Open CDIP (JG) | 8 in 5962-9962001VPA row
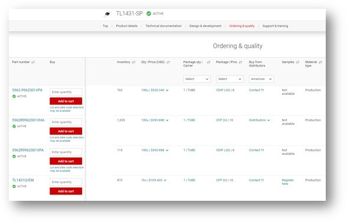 pyautogui.click(x=225, y=90)
